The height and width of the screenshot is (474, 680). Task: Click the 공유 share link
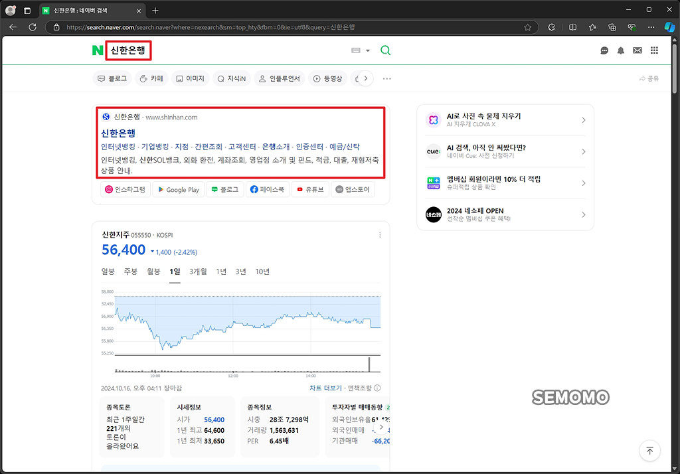pyautogui.click(x=649, y=78)
